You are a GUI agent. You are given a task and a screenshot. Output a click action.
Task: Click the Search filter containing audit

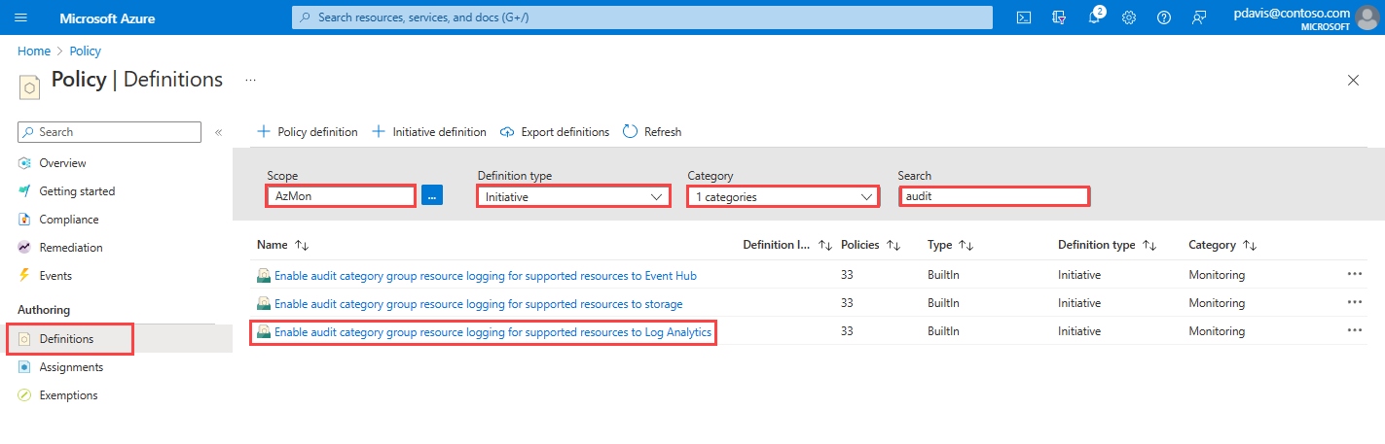point(994,196)
